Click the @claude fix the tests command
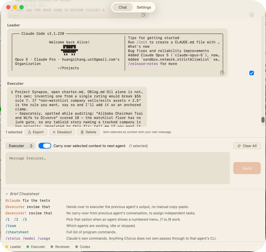Screen dimensions: 266x252 (28, 200)
